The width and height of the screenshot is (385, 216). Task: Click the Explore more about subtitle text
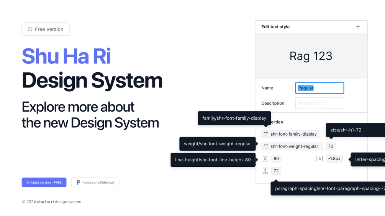[78, 107]
